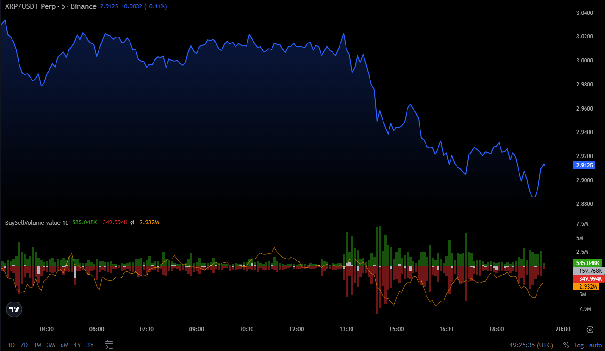
Task: Click the 7.5M volume axis label
Action: tap(583, 224)
